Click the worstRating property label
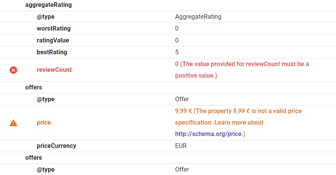This screenshot has width=336, height=175. coord(54,29)
